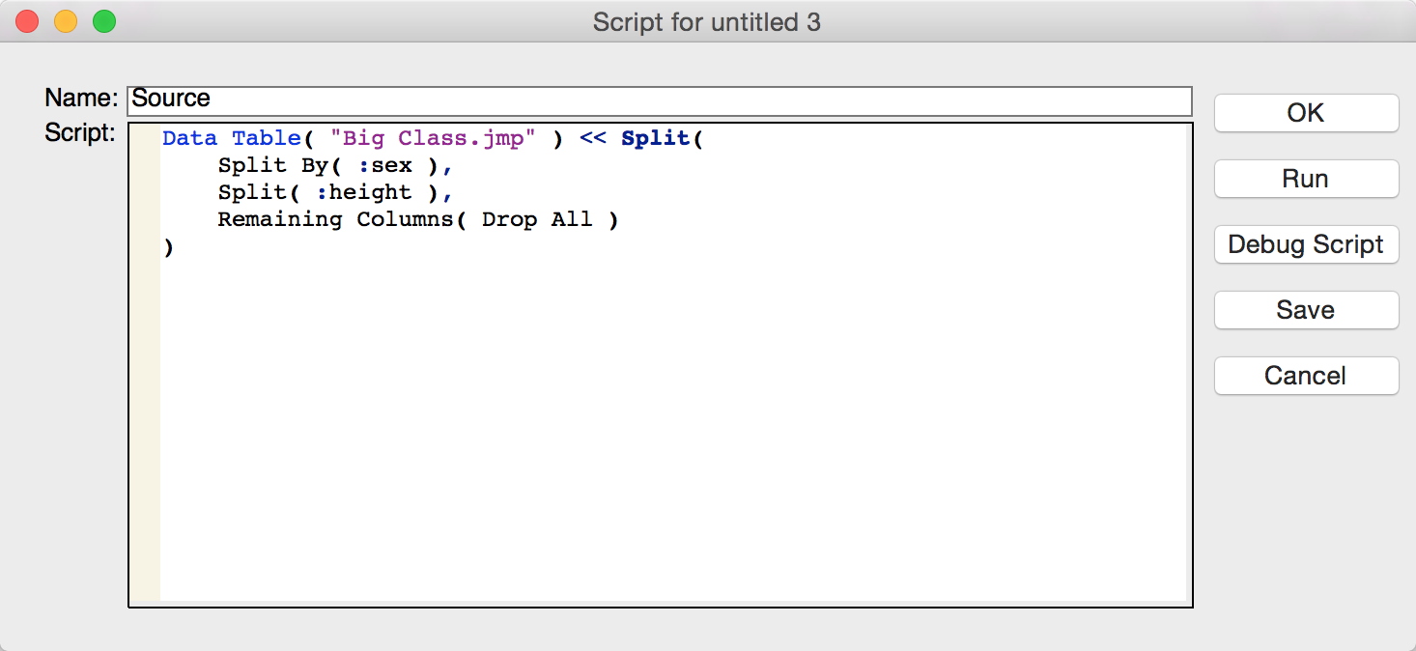
Task: Click the bold Split keyword
Action: (x=656, y=138)
